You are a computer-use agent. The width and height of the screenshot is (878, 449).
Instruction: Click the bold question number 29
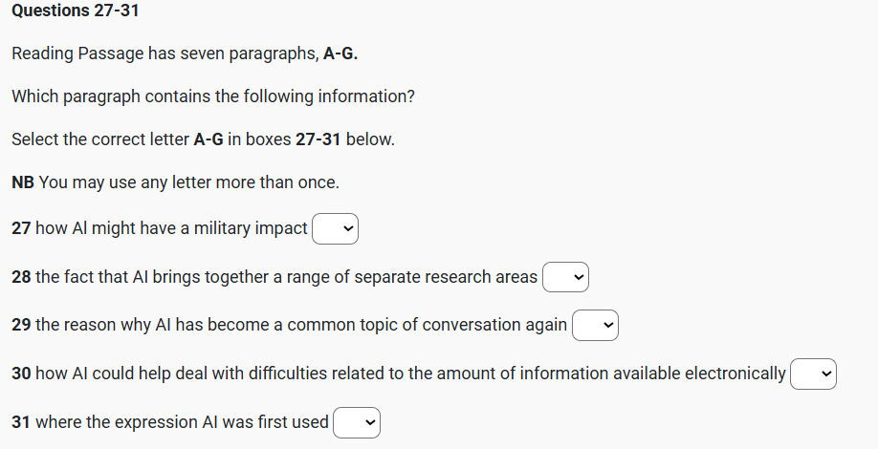point(21,325)
